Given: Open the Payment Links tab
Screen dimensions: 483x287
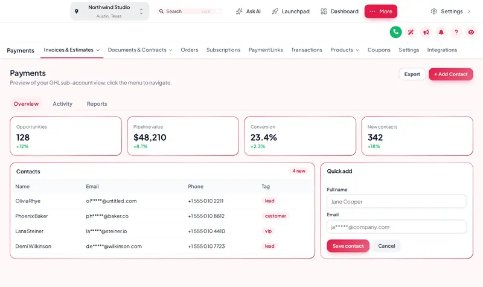Looking at the screenshot, I should click(266, 50).
